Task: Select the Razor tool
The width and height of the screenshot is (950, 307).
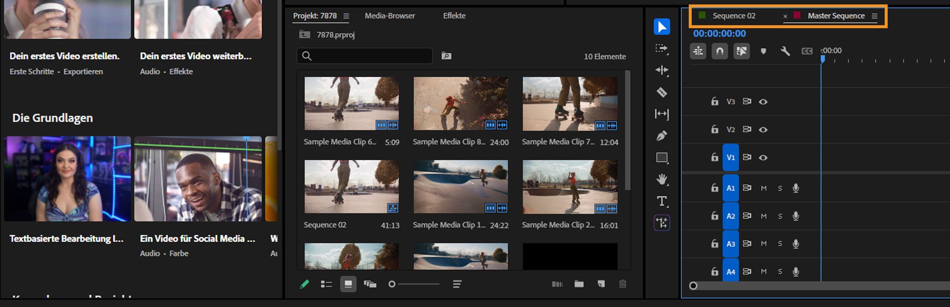Action: coord(662,92)
